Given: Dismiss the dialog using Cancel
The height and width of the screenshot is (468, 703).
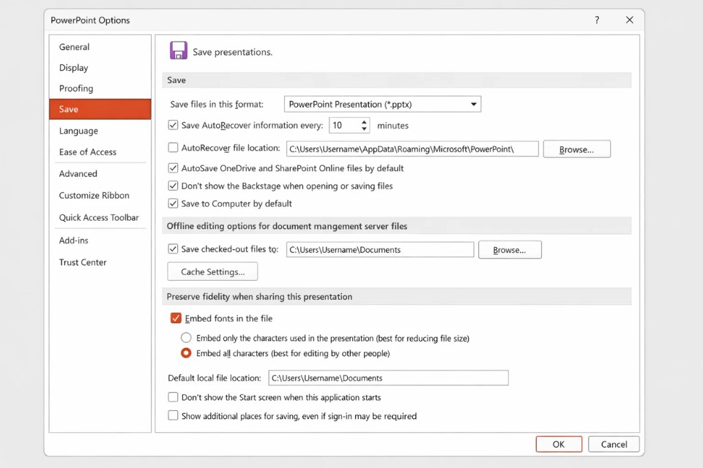Looking at the screenshot, I should pos(614,444).
